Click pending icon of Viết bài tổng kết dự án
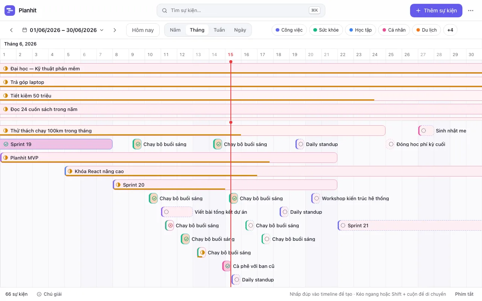This screenshot has height=301, width=482. (x=166, y=212)
